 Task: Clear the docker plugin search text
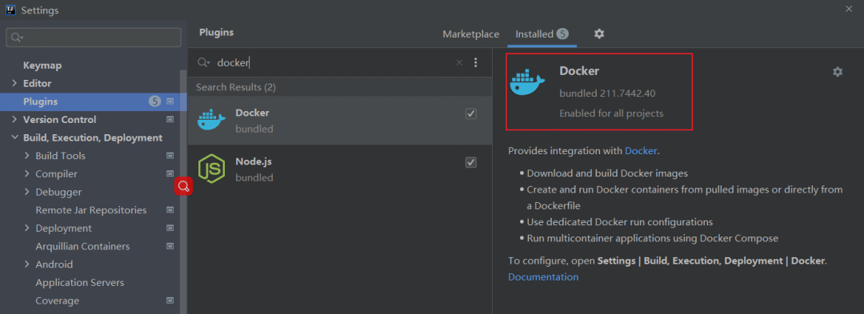[459, 62]
